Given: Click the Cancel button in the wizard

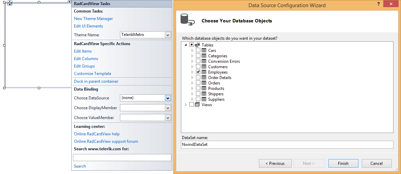Looking at the screenshot, I should 377,163.
